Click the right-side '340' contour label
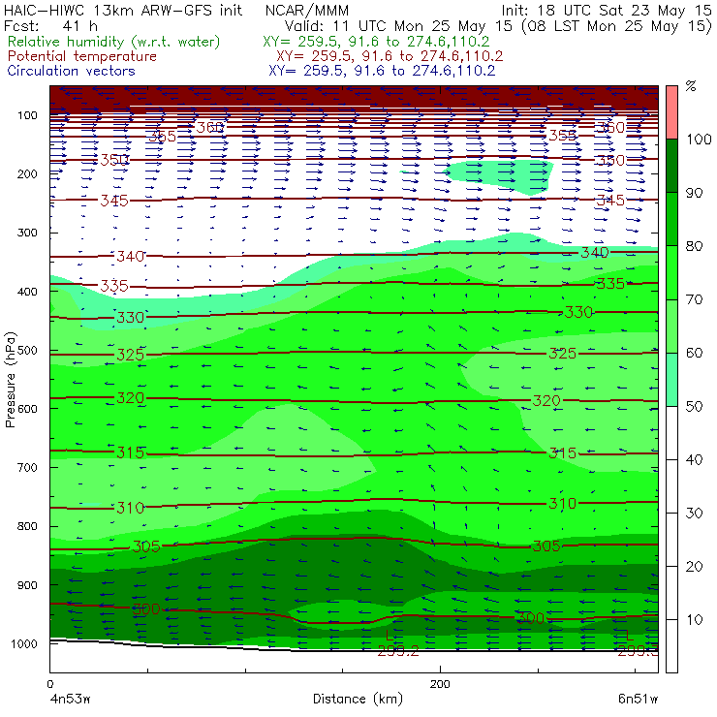The width and height of the screenshot is (717, 717). pyautogui.click(x=595, y=253)
